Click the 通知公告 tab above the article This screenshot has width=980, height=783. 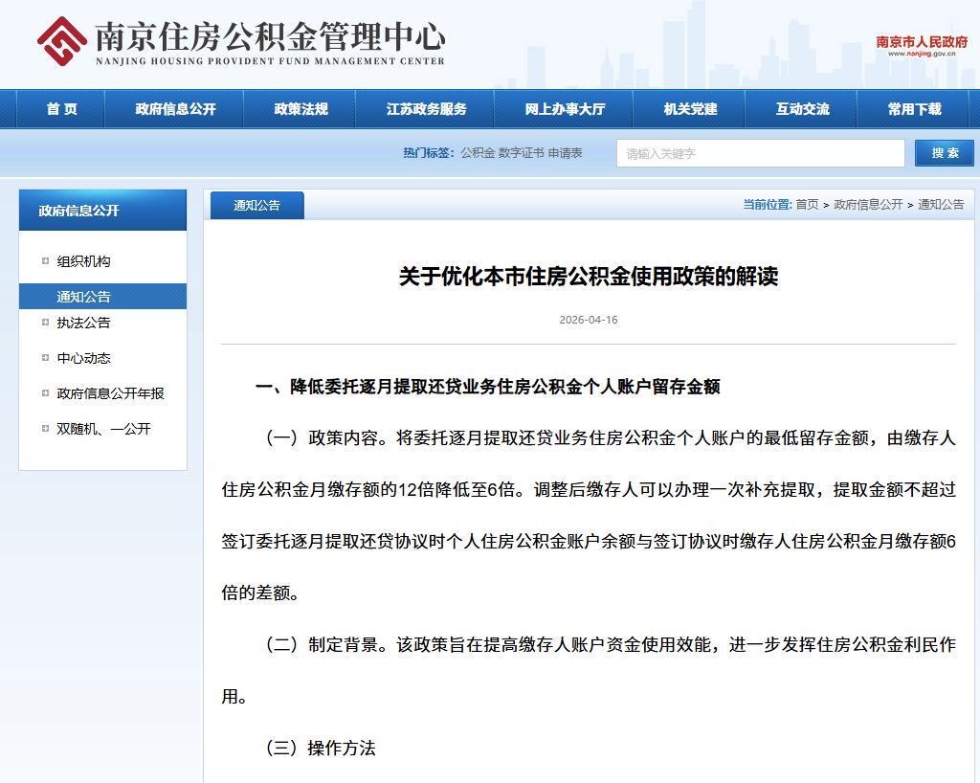point(256,205)
